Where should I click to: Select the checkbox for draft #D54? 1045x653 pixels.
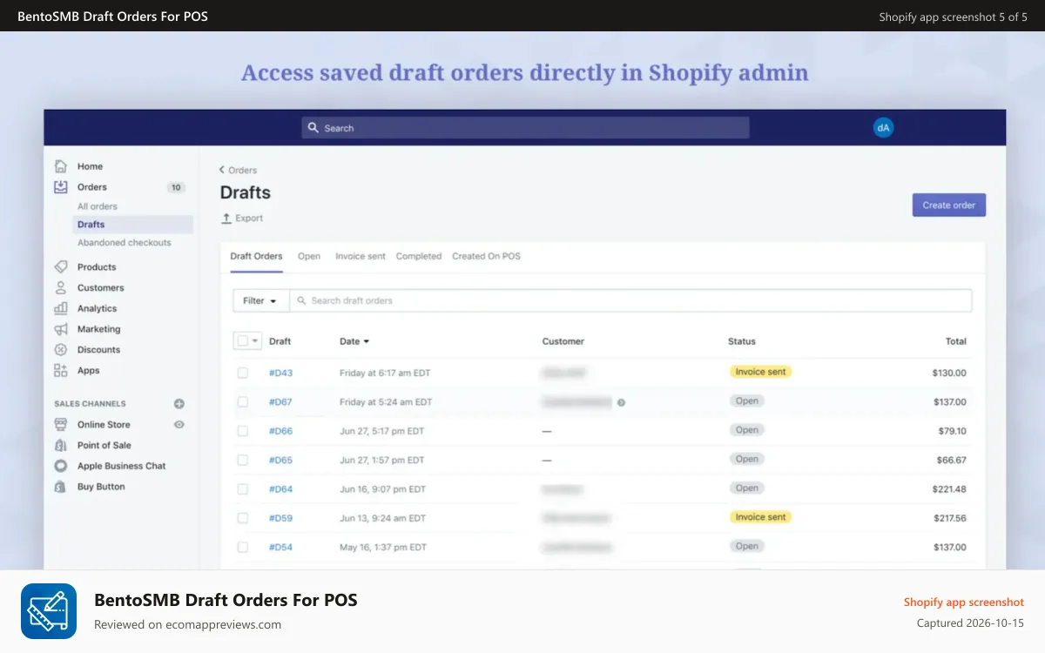click(243, 547)
